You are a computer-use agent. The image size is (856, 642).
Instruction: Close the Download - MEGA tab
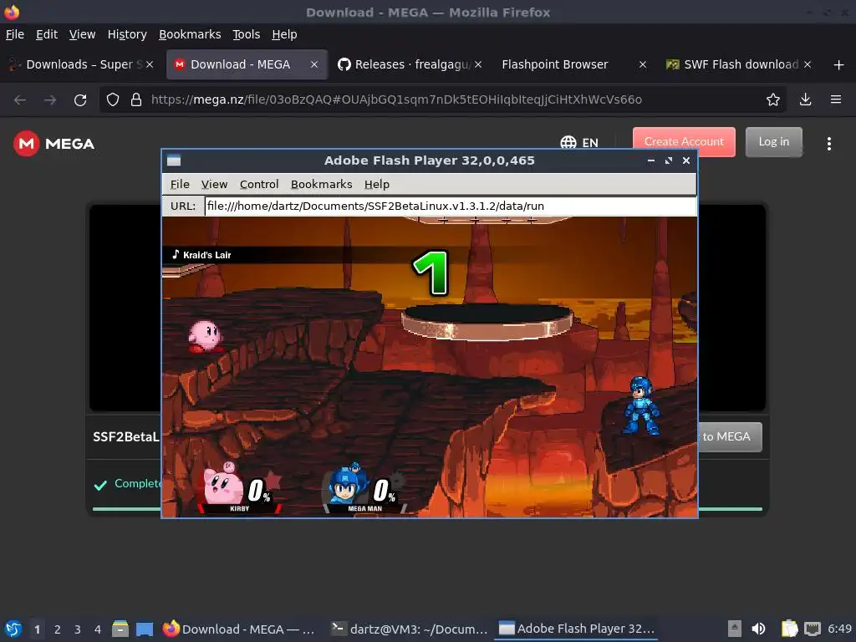point(314,64)
